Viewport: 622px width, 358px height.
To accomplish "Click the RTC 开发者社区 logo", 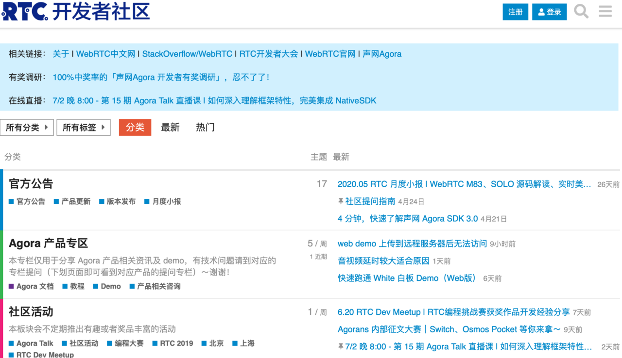I will pyautogui.click(x=76, y=11).
